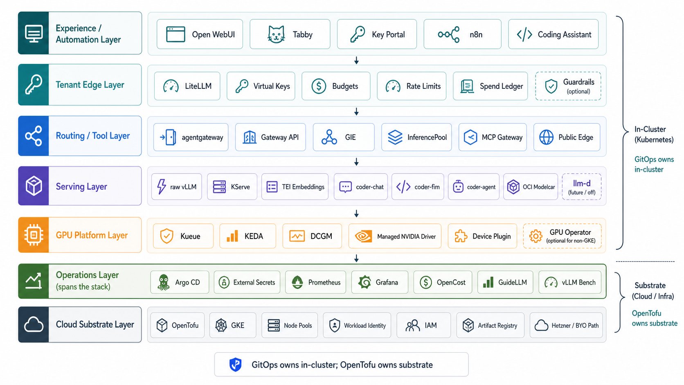Click the Key Portal key icon
The image size is (684, 385).
point(358,34)
